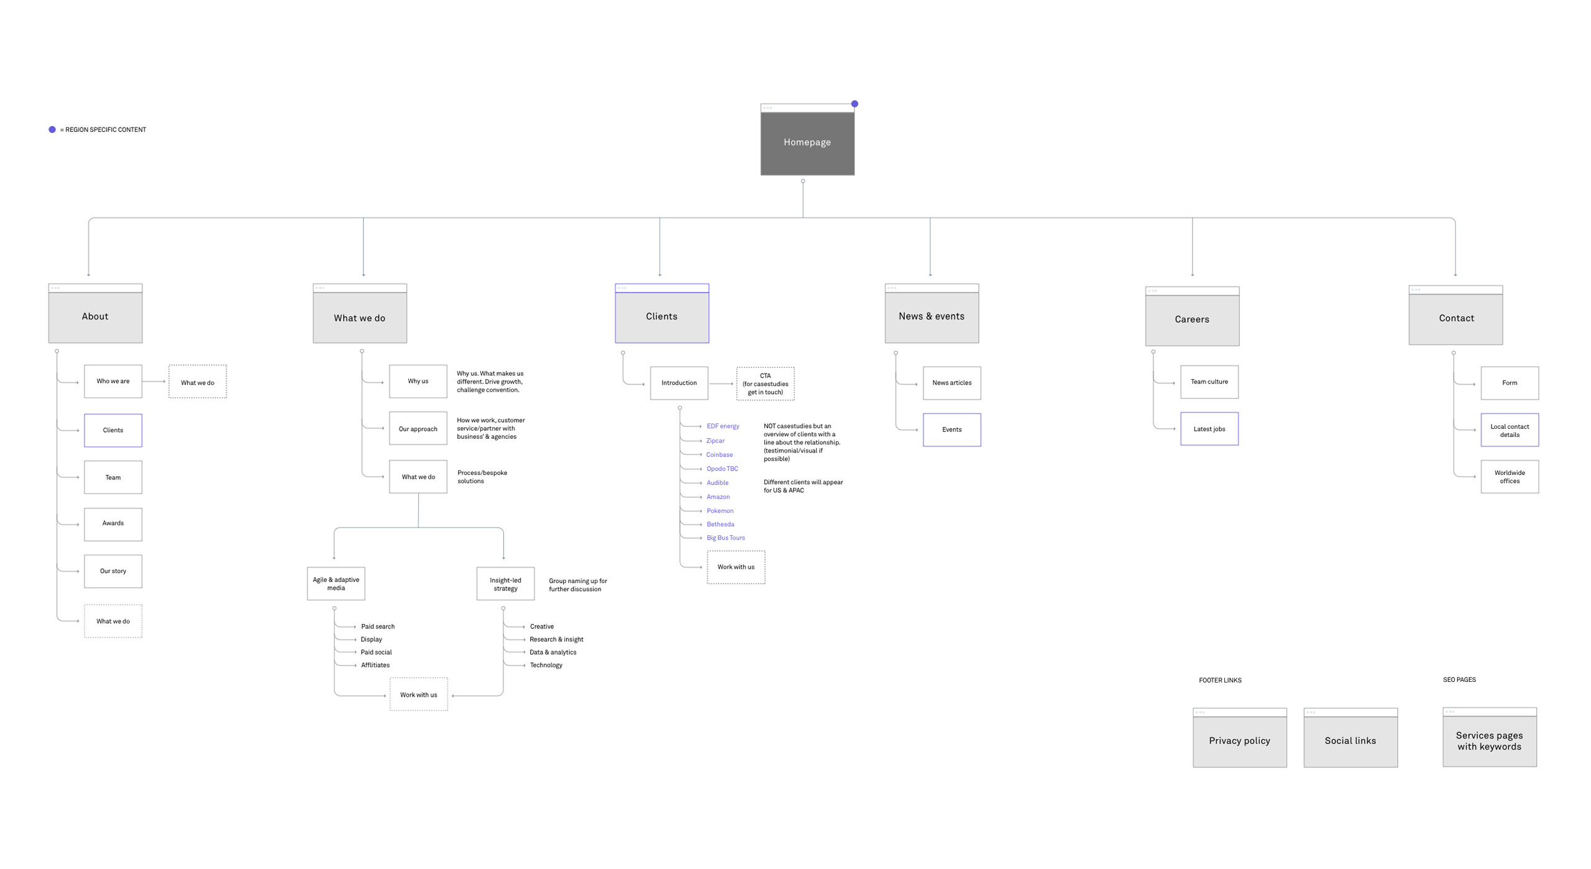The width and height of the screenshot is (1591, 869).
Task: Click the Homepage node box
Action: (x=807, y=142)
